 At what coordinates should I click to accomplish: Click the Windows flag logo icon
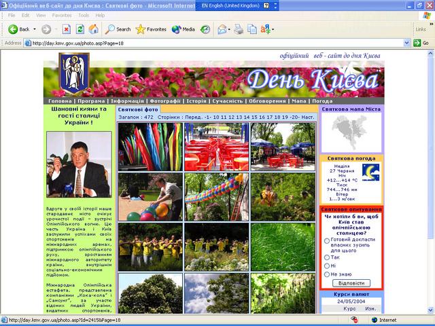[x=427, y=16]
